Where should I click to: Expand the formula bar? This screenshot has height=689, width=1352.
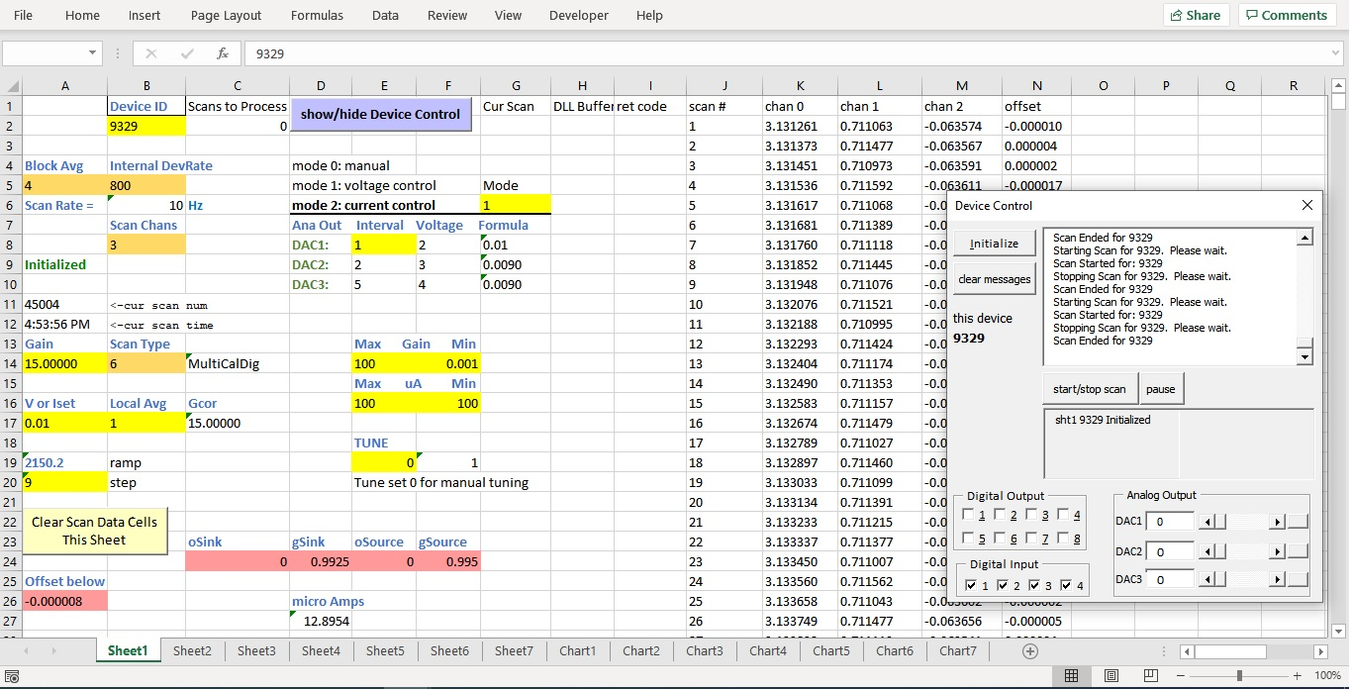[1336, 53]
